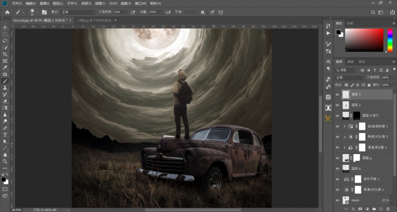Hide the 图层 3 layer
Image resolution: width=397 pixels, height=212 pixels.
tap(337, 94)
